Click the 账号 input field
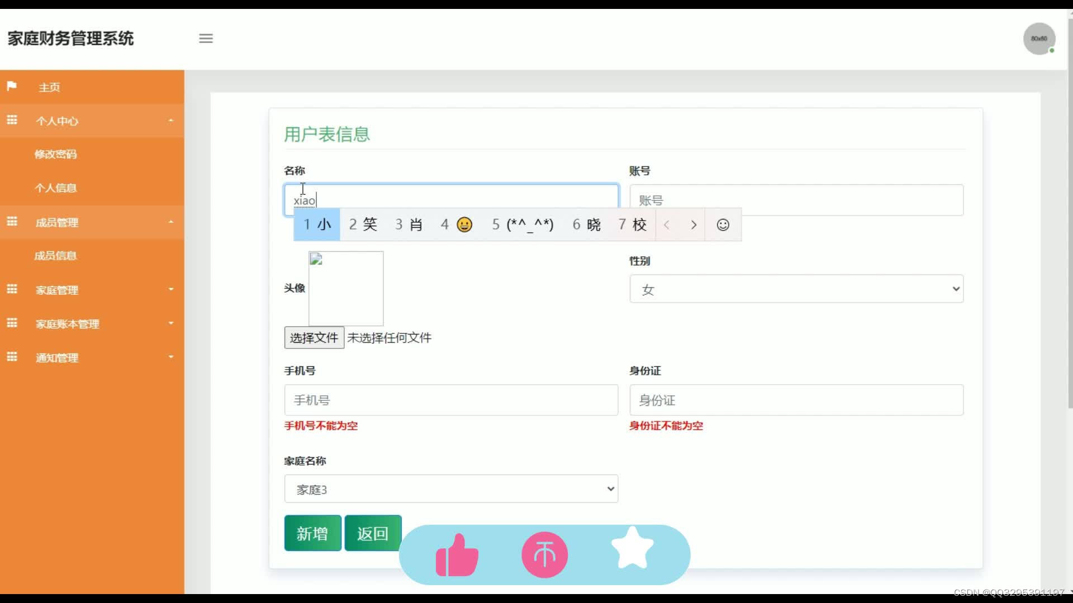The height and width of the screenshot is (603, 1073). click(796, 200)
